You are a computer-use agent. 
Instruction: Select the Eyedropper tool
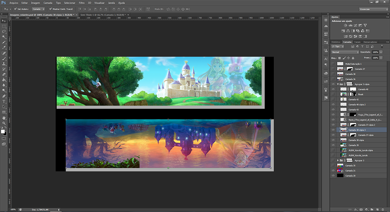[4, 48]
